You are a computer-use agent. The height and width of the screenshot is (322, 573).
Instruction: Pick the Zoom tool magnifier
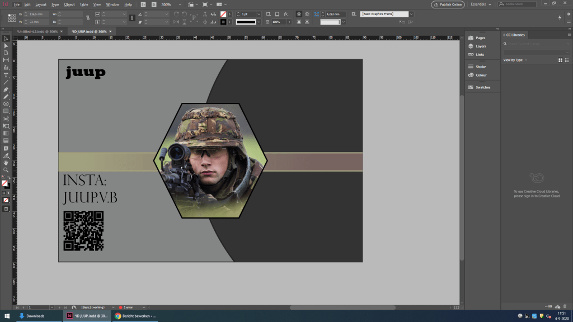pos(6,169)
